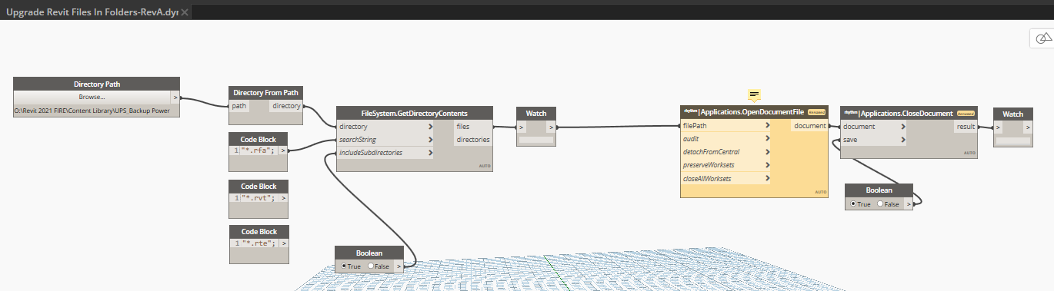The image size is (1054, 291).
Task: Click the directory output port of Directory From Path
Action: [286, 106]
